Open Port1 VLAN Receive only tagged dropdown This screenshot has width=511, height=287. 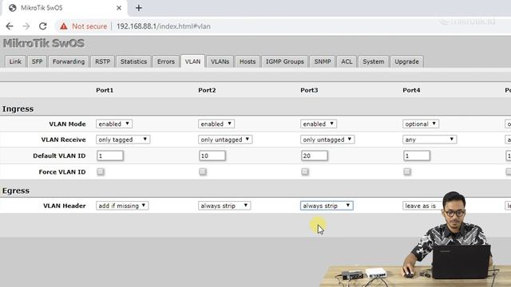pos(123,140)
